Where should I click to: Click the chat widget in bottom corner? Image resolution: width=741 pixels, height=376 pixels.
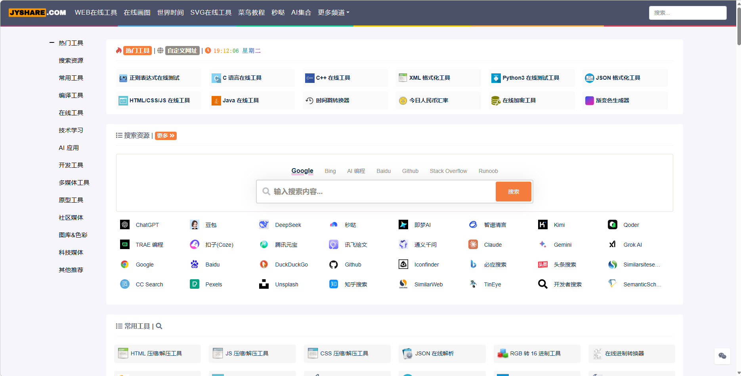tap(722, 356)
